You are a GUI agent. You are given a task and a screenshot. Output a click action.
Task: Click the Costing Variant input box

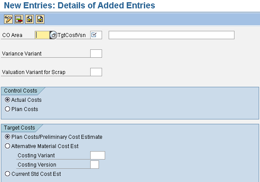coord(98,155)
